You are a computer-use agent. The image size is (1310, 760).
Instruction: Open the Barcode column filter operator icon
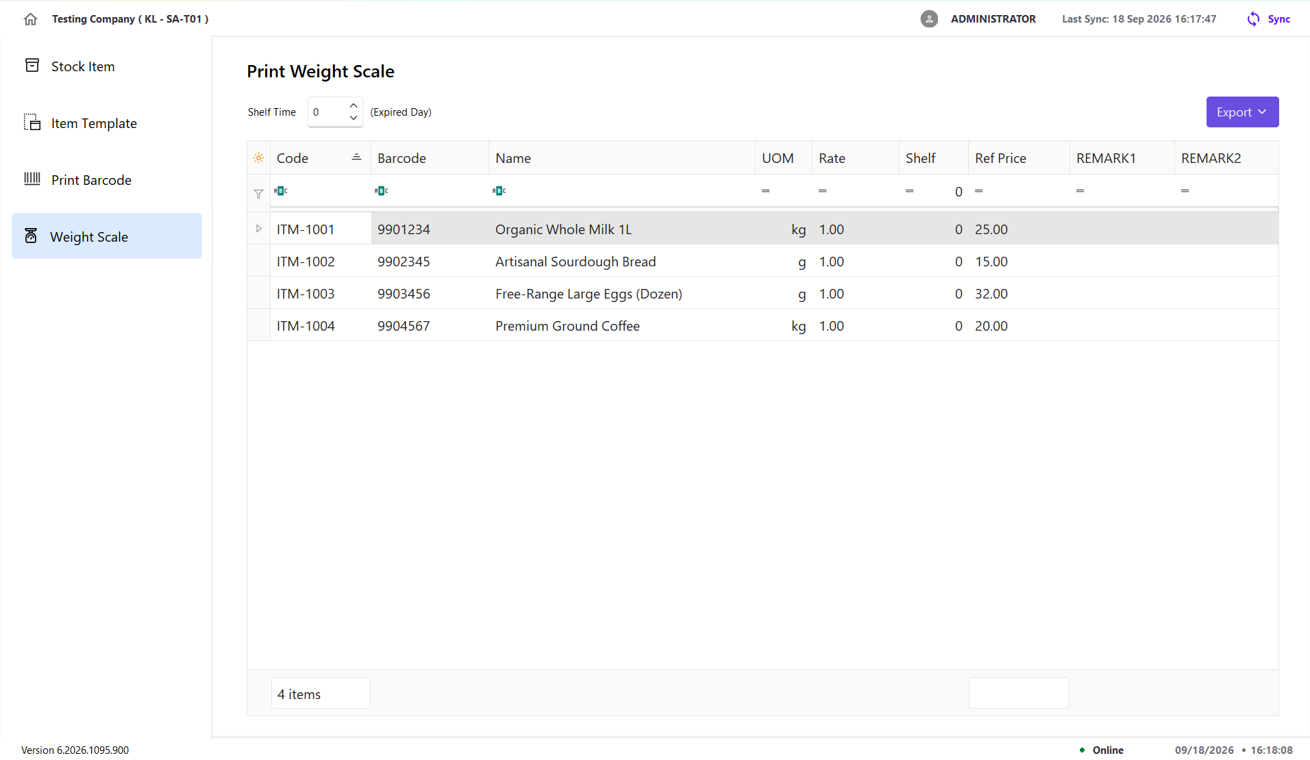pos(382,191)
